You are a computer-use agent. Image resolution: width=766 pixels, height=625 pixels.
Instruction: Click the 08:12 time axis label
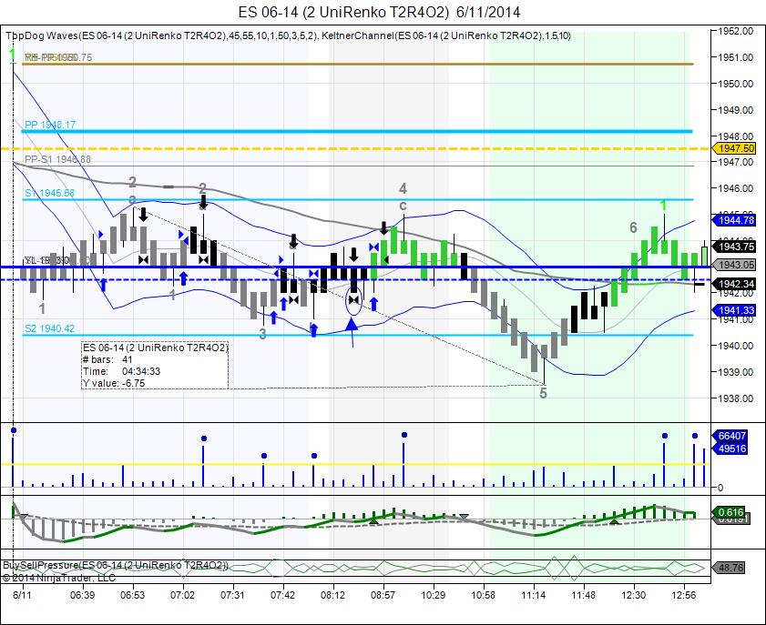click(332, 595)
